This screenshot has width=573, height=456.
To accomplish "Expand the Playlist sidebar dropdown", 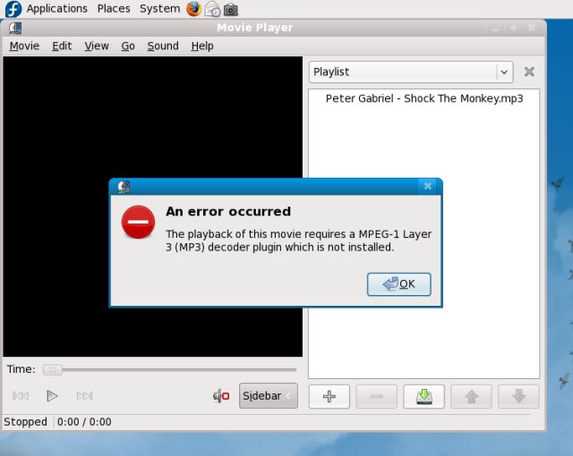I will tap(411, 72).
